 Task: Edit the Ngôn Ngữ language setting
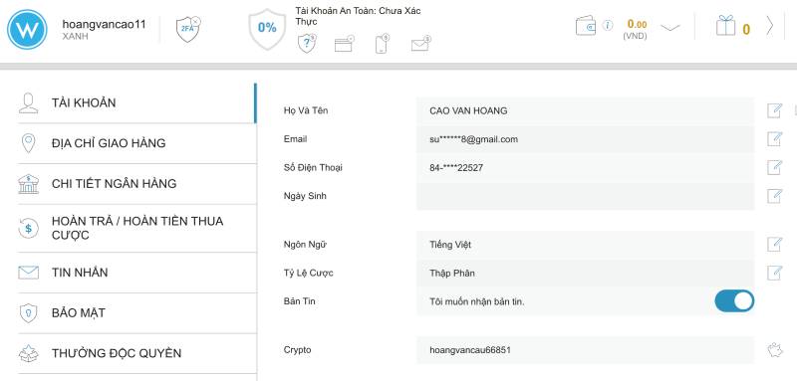point(774,245)
